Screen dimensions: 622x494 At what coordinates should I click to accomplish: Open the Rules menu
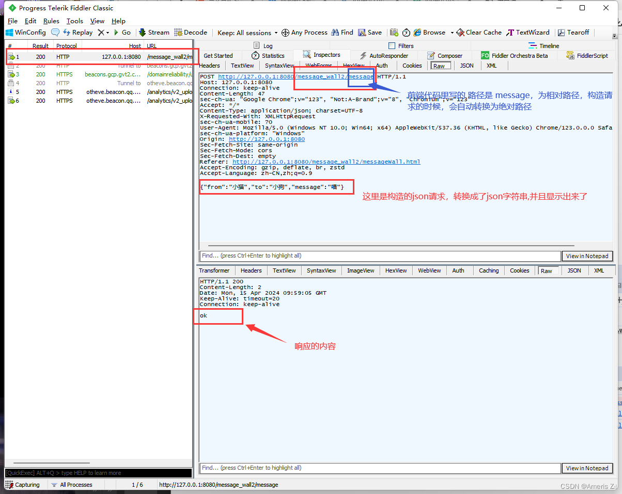[x=51, y=21]
